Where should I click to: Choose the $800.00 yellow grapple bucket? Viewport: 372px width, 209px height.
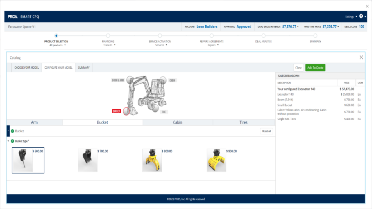pyautogui.click(x=152, y=161)
